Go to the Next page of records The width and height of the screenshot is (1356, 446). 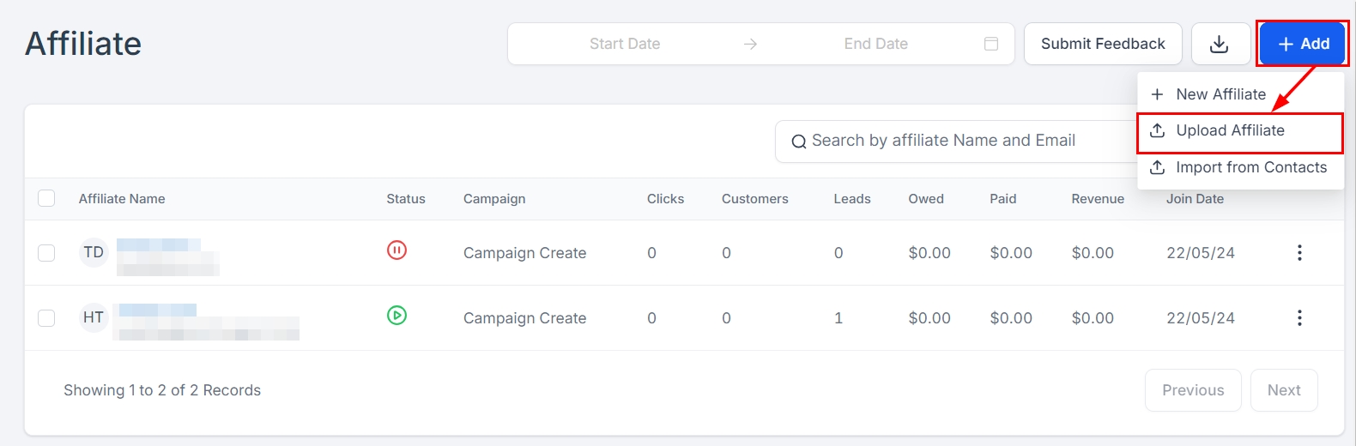[1283, 390]
